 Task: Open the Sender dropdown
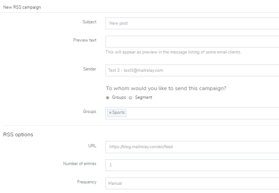(192, 70)
